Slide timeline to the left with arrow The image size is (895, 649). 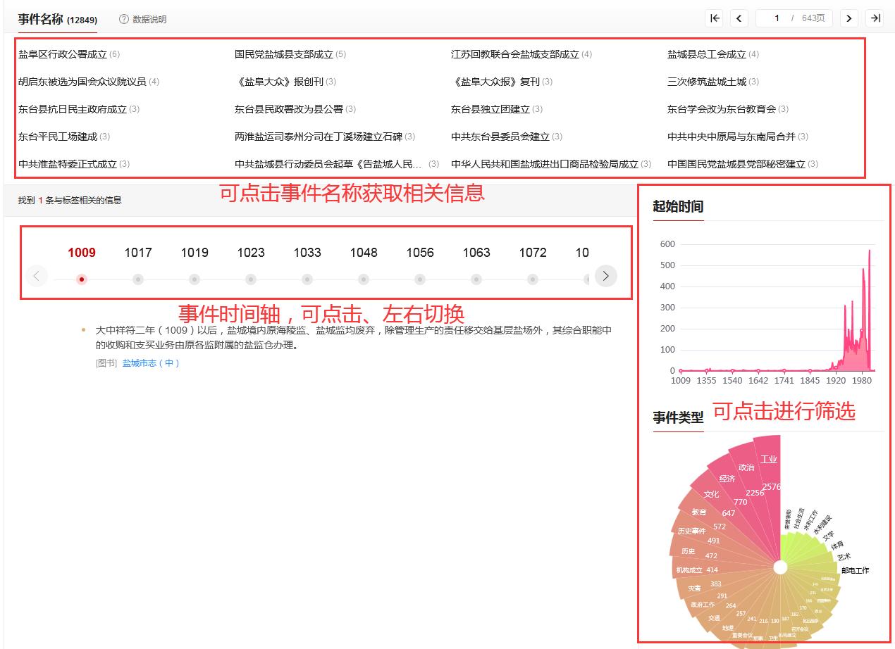37,276
